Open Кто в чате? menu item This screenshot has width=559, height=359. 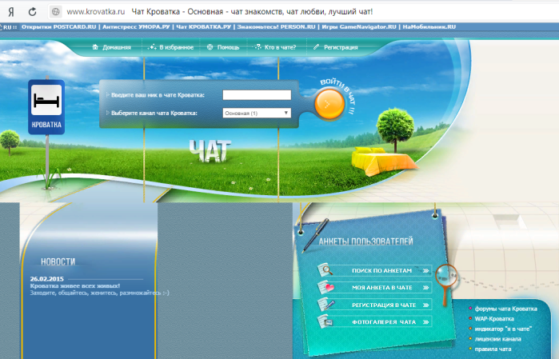point(280,47)
